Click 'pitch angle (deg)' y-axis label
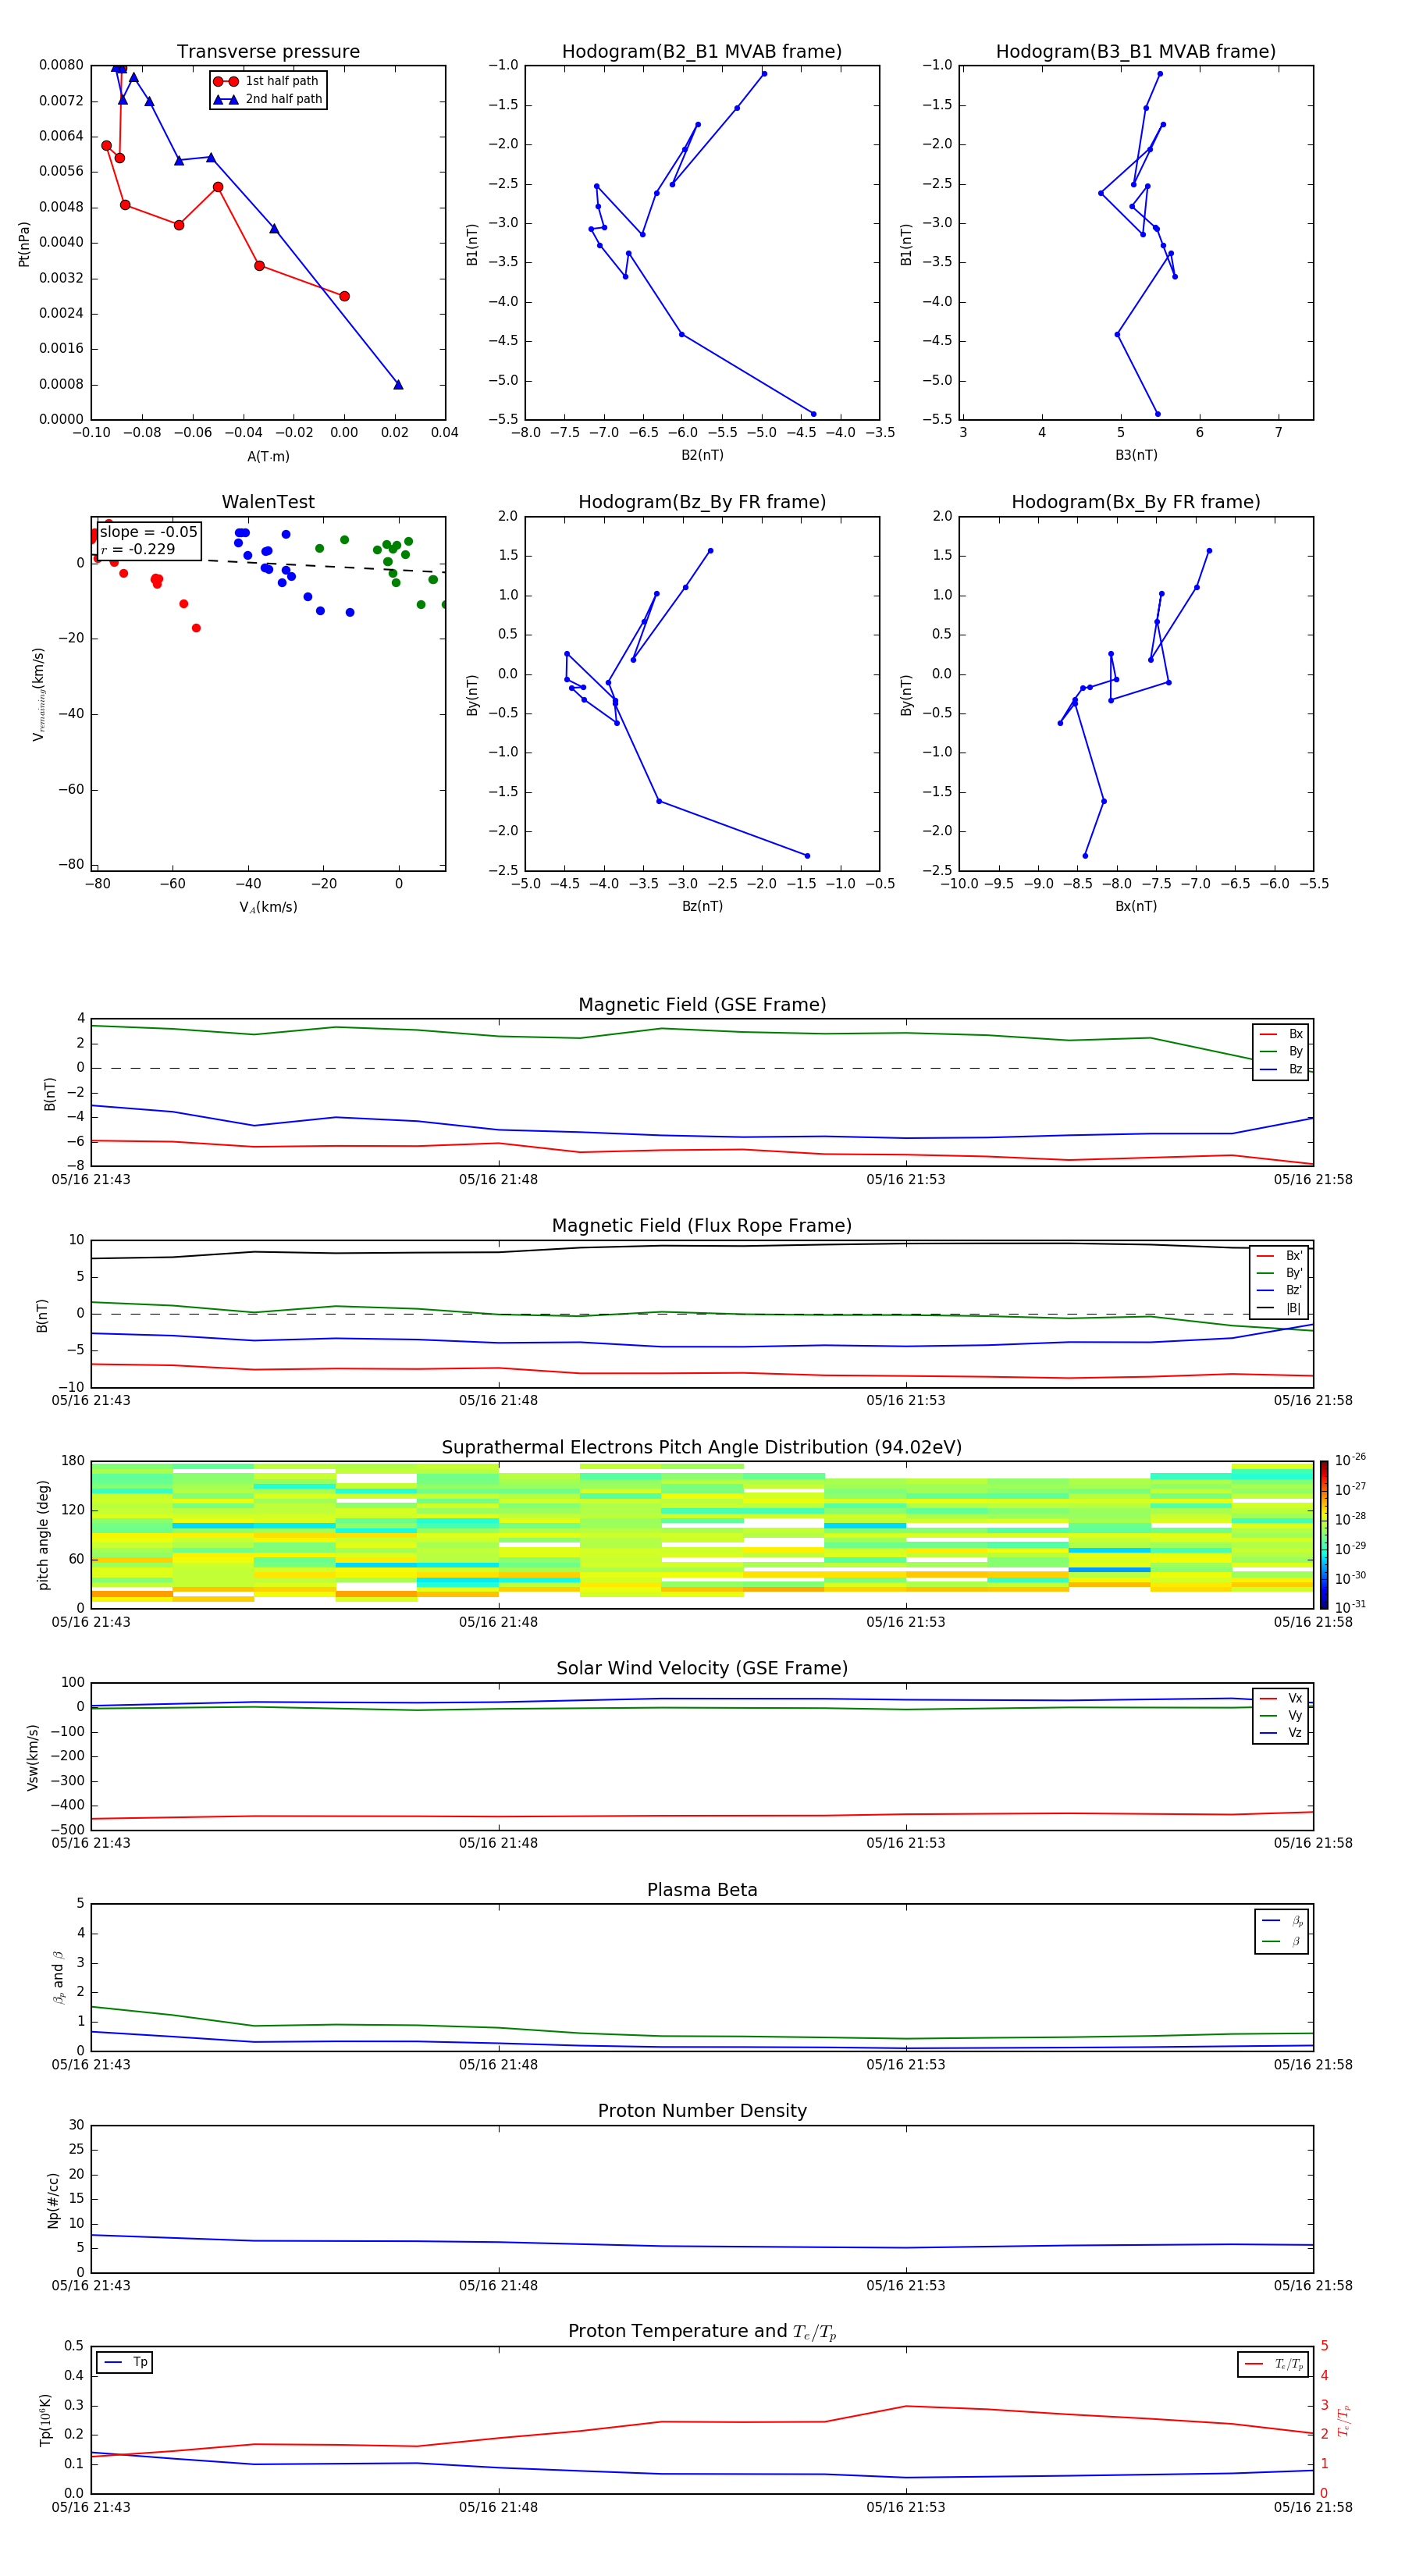1405x2576 pixels. pyautogui.click(x=43, y=1535)
